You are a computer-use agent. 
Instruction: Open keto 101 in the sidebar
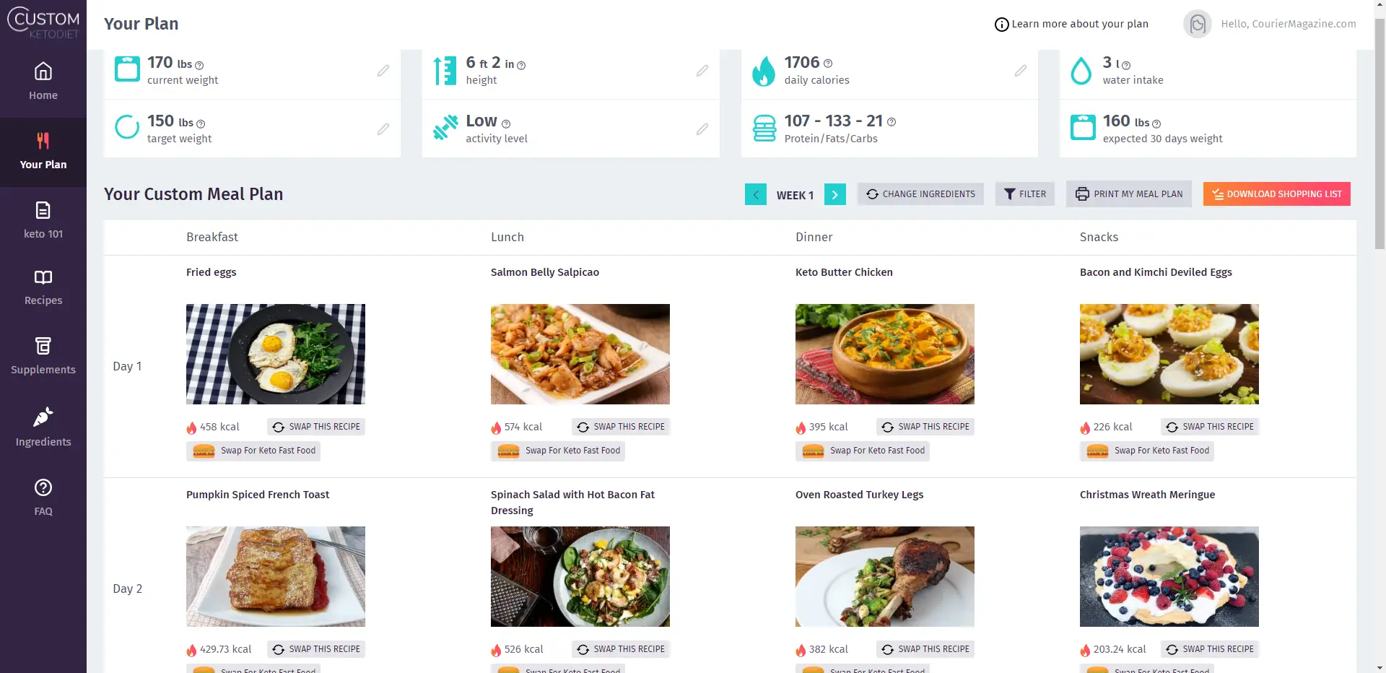(43, 221)
